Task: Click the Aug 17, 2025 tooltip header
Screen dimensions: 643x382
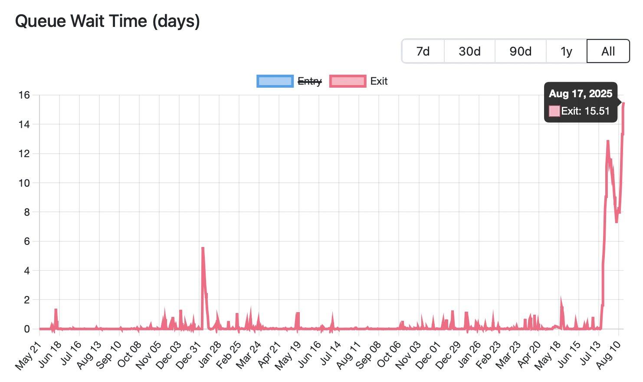Action: (x=580, y=94)
